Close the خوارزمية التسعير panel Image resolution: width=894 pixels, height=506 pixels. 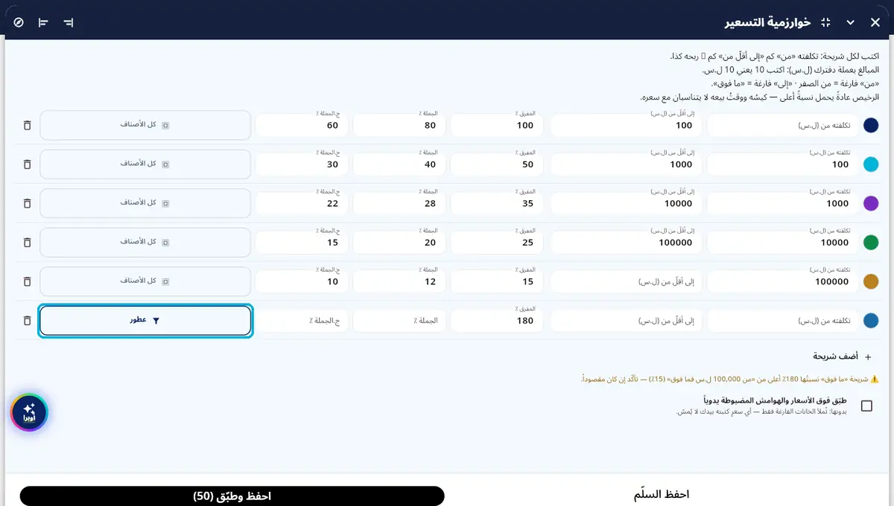pyautogui.click(x=876, y=22)
